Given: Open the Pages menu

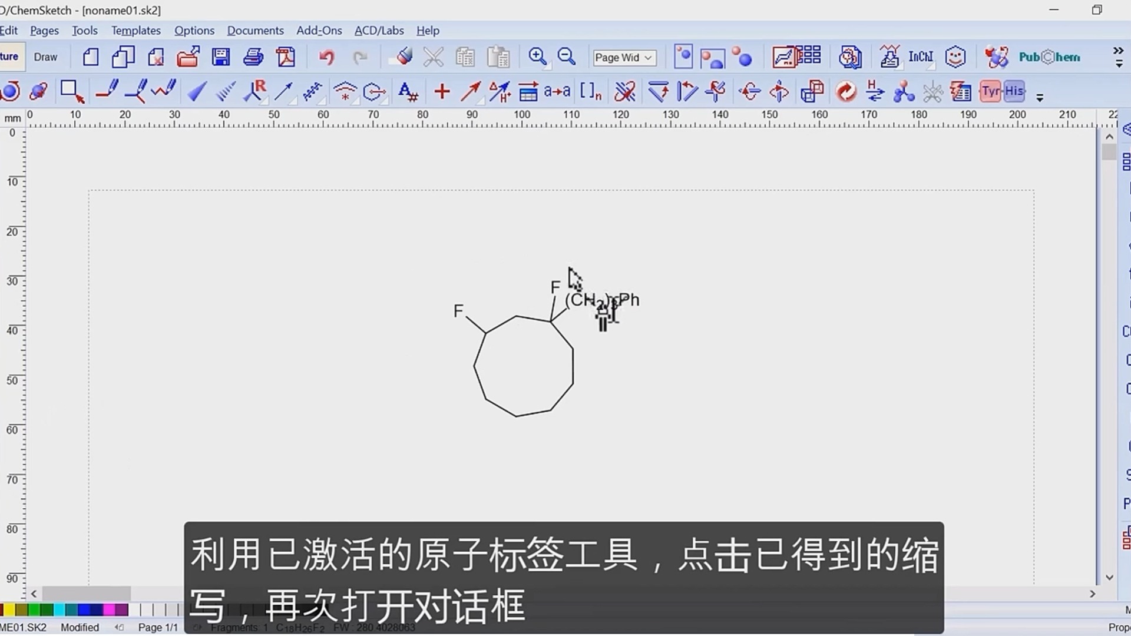Looking at the screenshot, I should click(x=44, y=31).
